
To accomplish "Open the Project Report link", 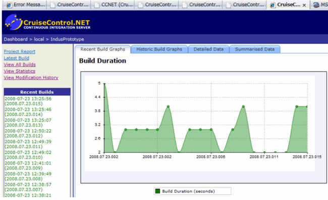I will [20, 51].
